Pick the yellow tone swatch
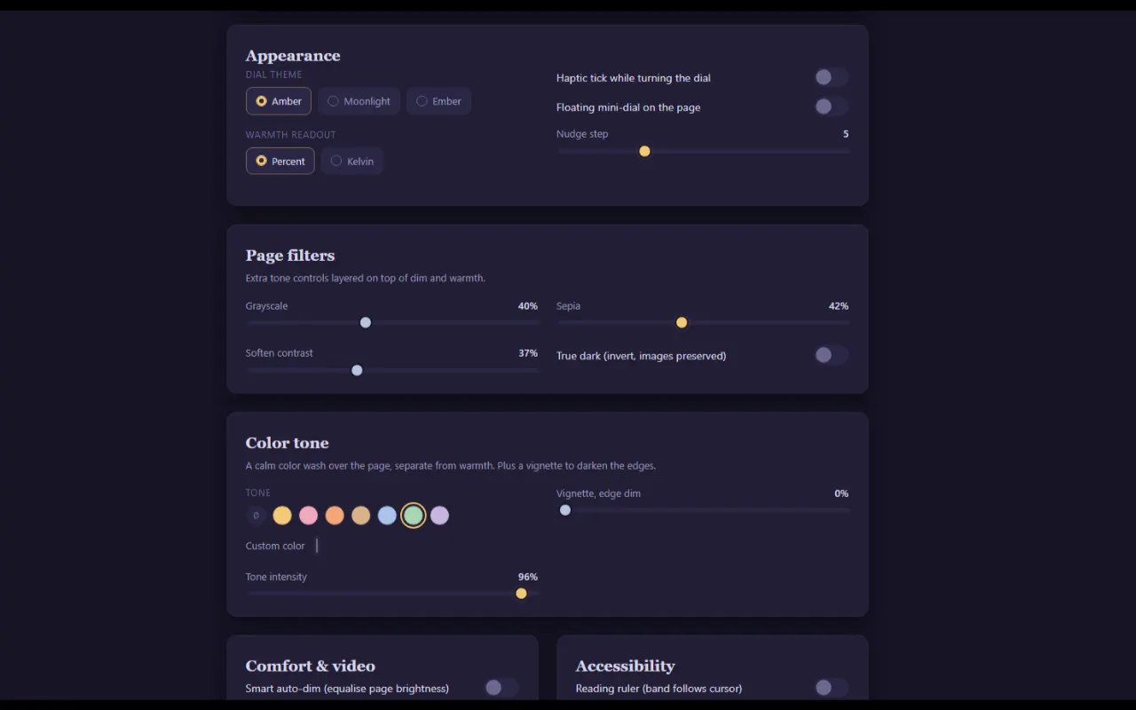Screen dimensions: 1136x710 tap(282, 516)
